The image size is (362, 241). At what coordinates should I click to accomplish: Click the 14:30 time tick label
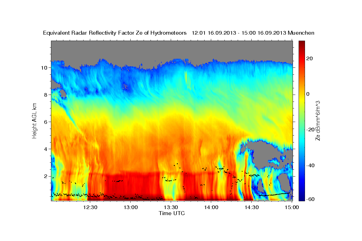252,207
